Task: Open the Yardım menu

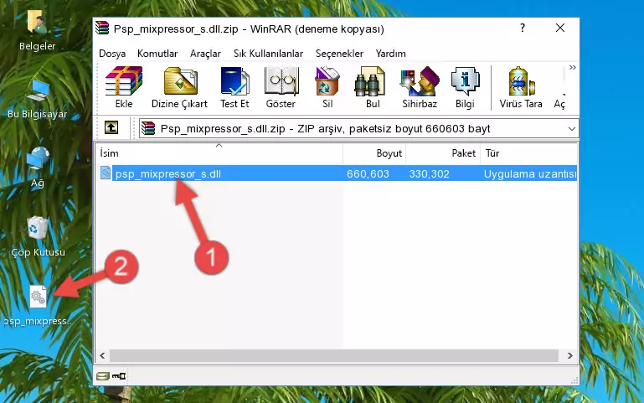Action: point(390,54)
